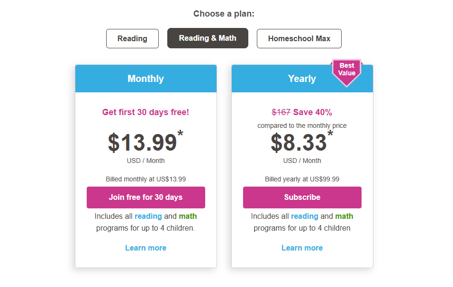Click the green math link in the Monthly card

(188, 216)
